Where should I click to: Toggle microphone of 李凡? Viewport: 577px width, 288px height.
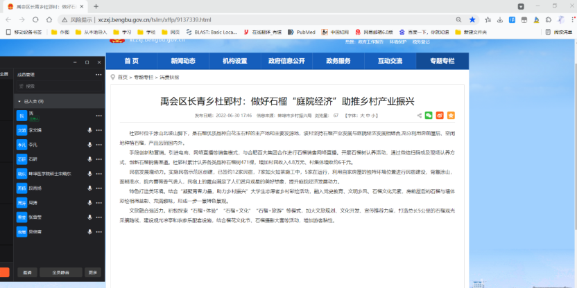(89, 145)
